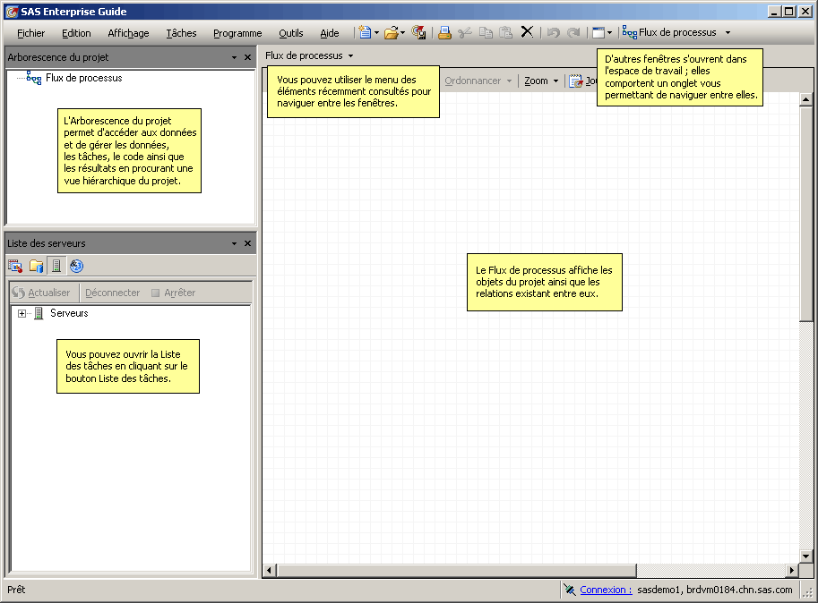Open the Outils menu
Viewport: 818px width, 603px height.
click(290, 33)
